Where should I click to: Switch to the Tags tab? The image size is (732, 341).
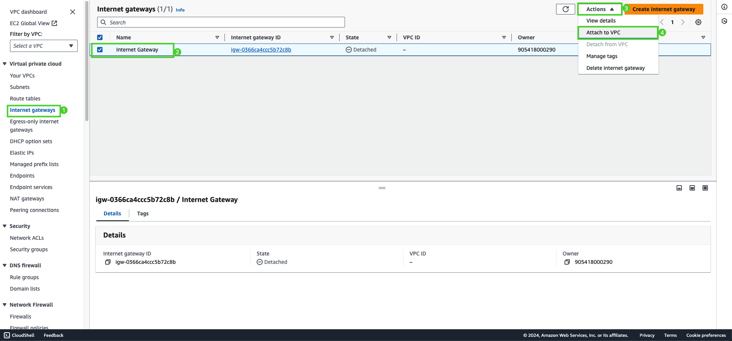point(143,213)
